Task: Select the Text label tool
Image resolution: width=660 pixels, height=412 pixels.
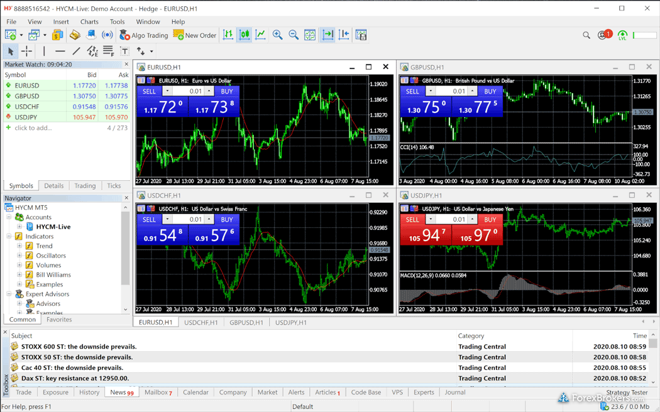Action: (x=124, y=51)
